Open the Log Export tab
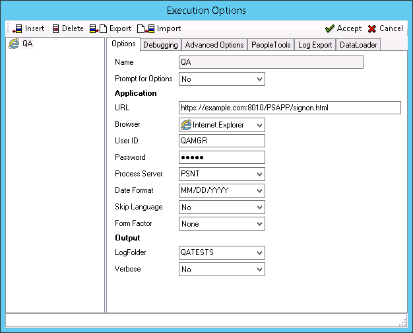Screen dimensions: 413x333 [x=315, y=45]
